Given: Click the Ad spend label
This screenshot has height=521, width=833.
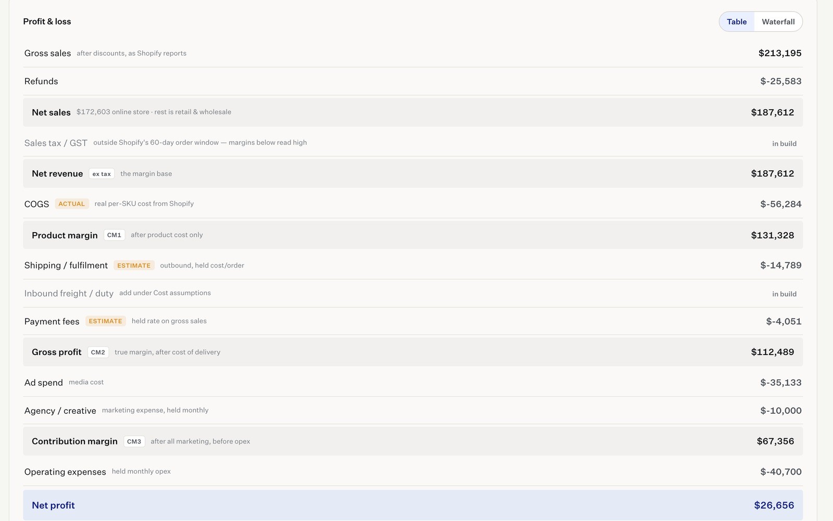Looking at the screenshot, I should (44, 383).
